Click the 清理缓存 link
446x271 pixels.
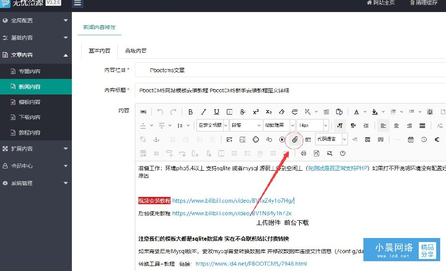coord(424,3)
